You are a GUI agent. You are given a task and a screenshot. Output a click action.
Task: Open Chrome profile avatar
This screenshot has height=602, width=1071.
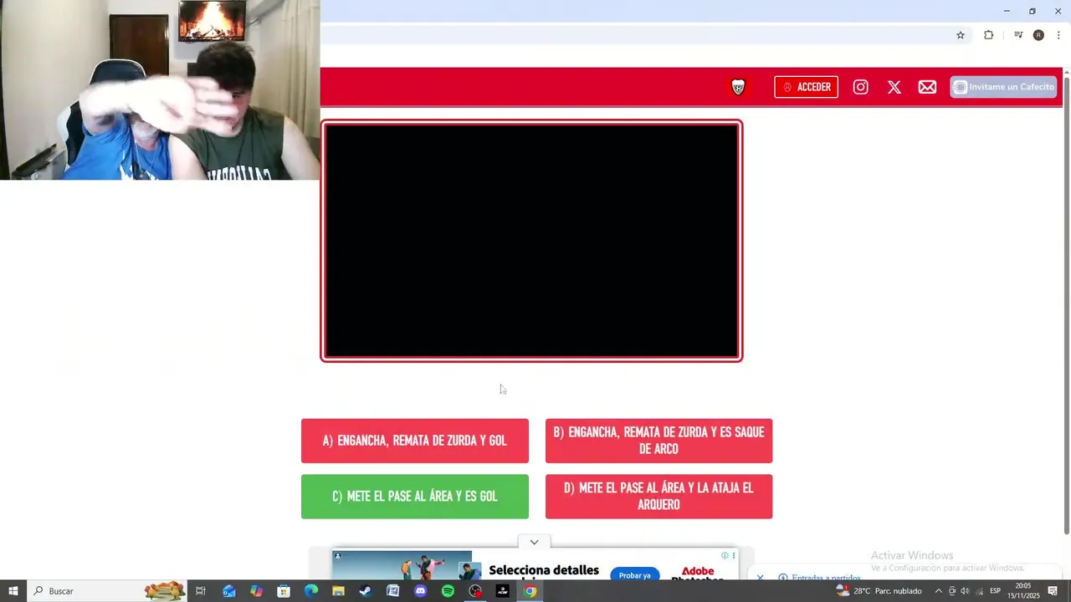[1038, 35]
